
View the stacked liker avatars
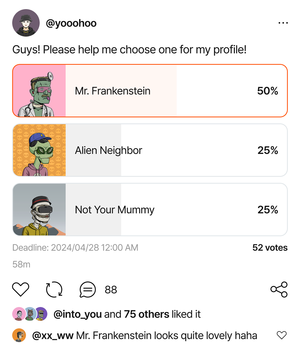(30, 314)
